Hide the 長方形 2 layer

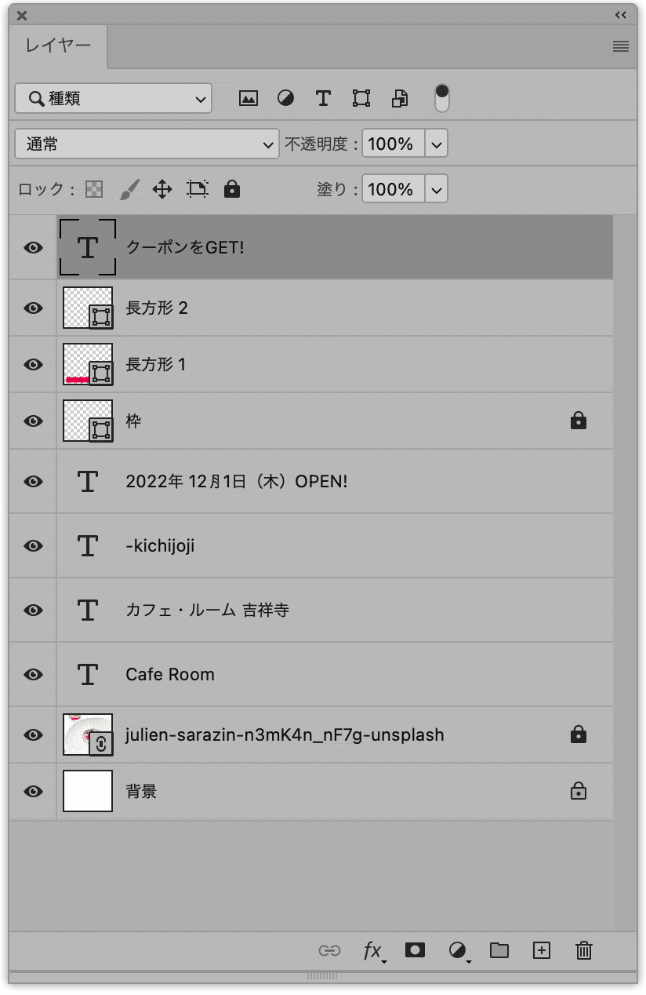point(33,308)
